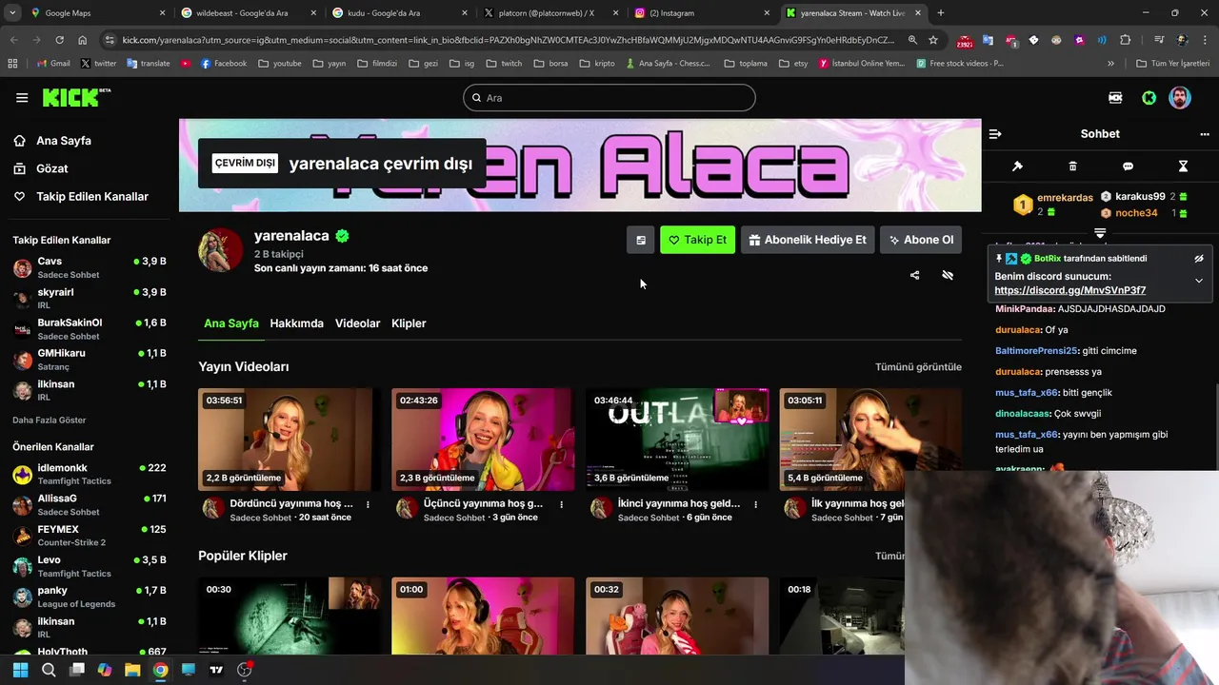Click the Ara search field
Image resolution: width=1219 pixels, height=685 pixels.
[x=609, y=98]
